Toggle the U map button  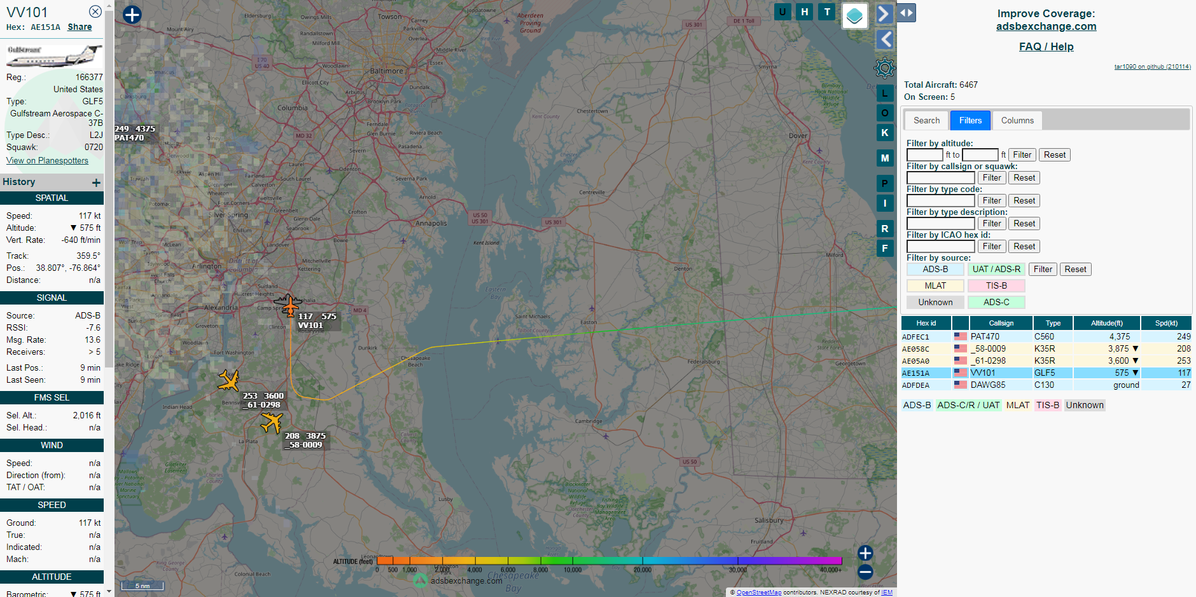tap(782, 11)
